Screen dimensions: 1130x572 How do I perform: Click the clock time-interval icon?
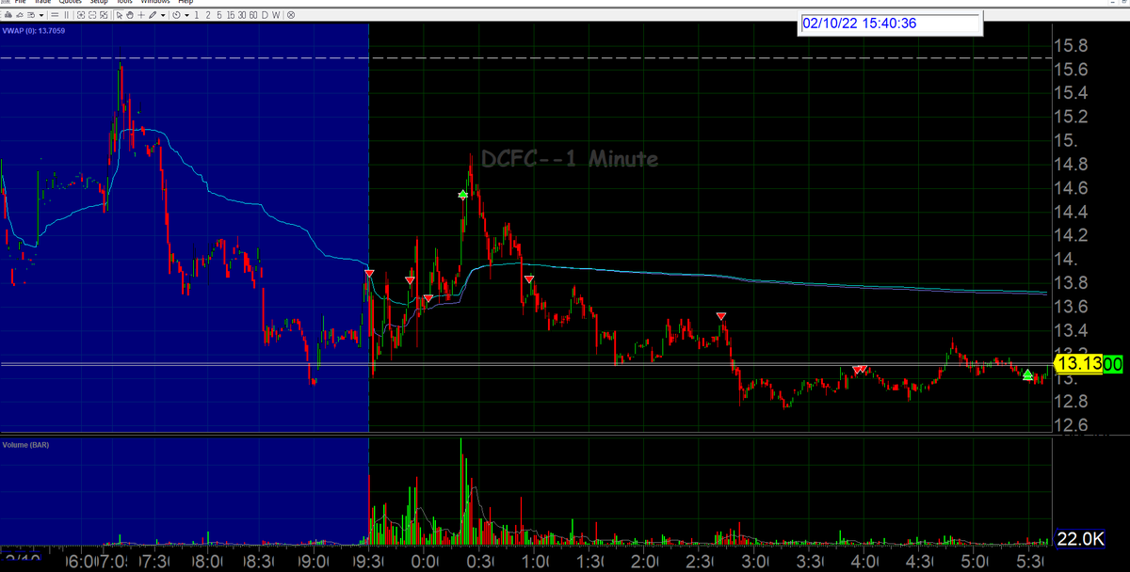(176, 15)
